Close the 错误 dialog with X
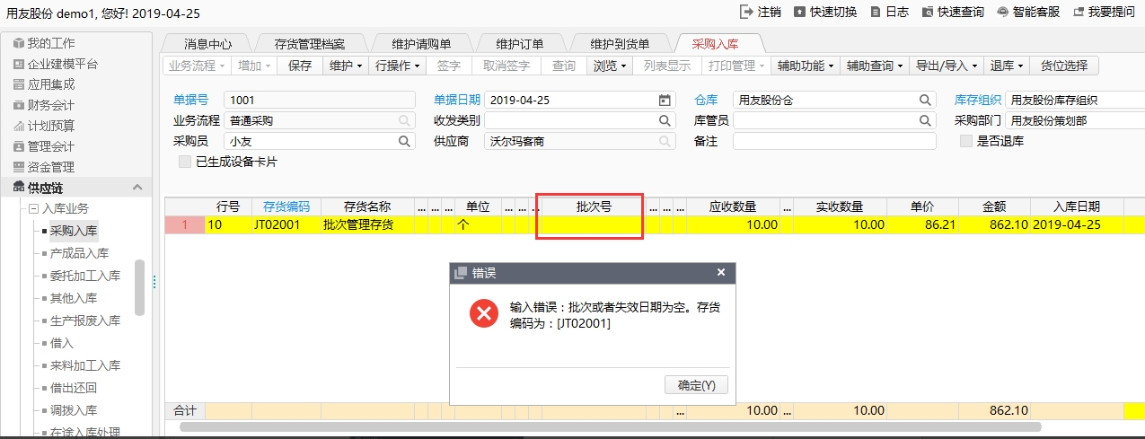1145x439 pixels. coord(721,272)
